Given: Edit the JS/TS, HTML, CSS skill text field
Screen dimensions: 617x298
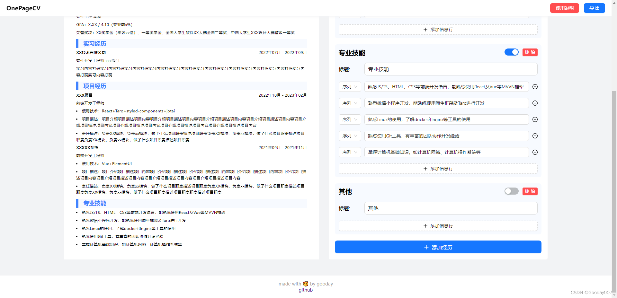Looking at the screenshot, I should click(446, 87).
